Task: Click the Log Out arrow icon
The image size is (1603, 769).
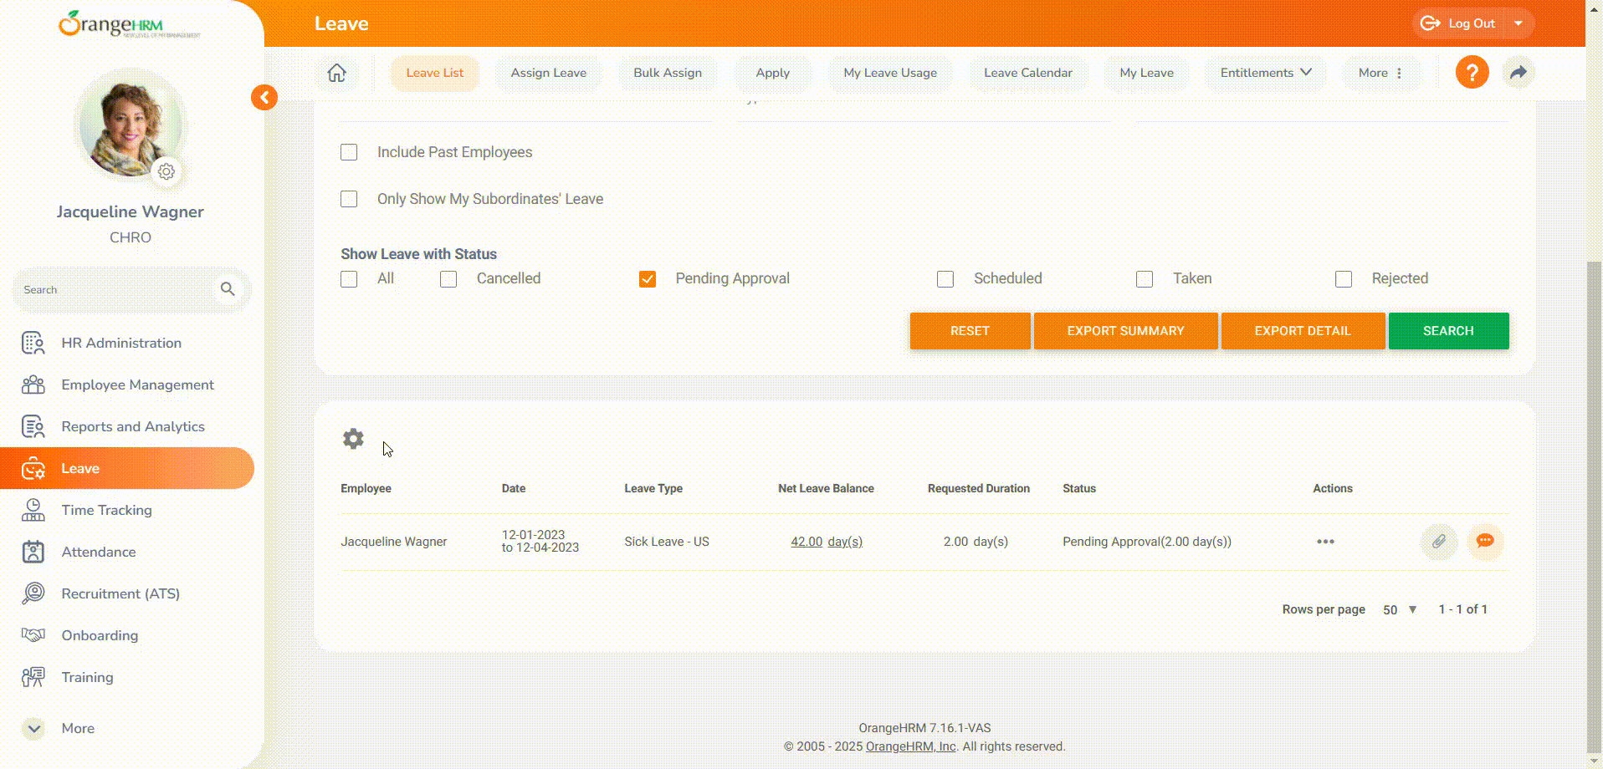Action: click(1431, 23)
